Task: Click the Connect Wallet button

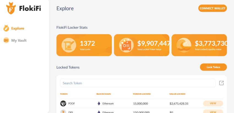Action: pyautogui.click(x=212, y=8)
